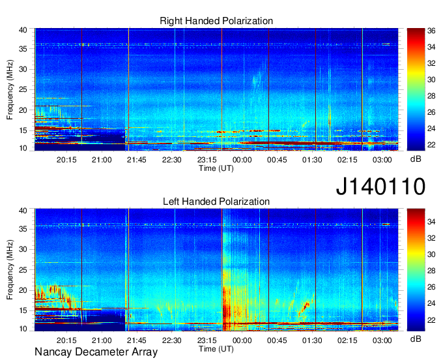This screenshot has width=443, height=360.
Task: Click 35 MHz tick on Left Handed frequency axis
Action: click(x=23, y=229)
